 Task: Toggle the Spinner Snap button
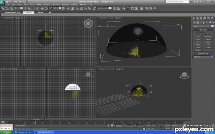[x=90, y=9]
